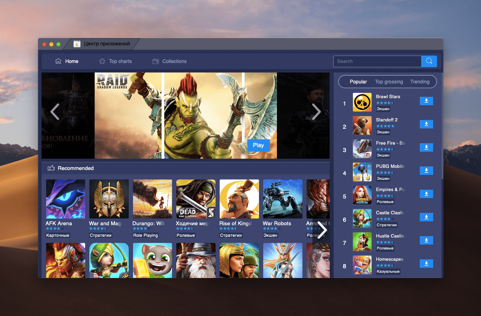
Task: Select the Popular ranking tab
Action: pos(358,82)
